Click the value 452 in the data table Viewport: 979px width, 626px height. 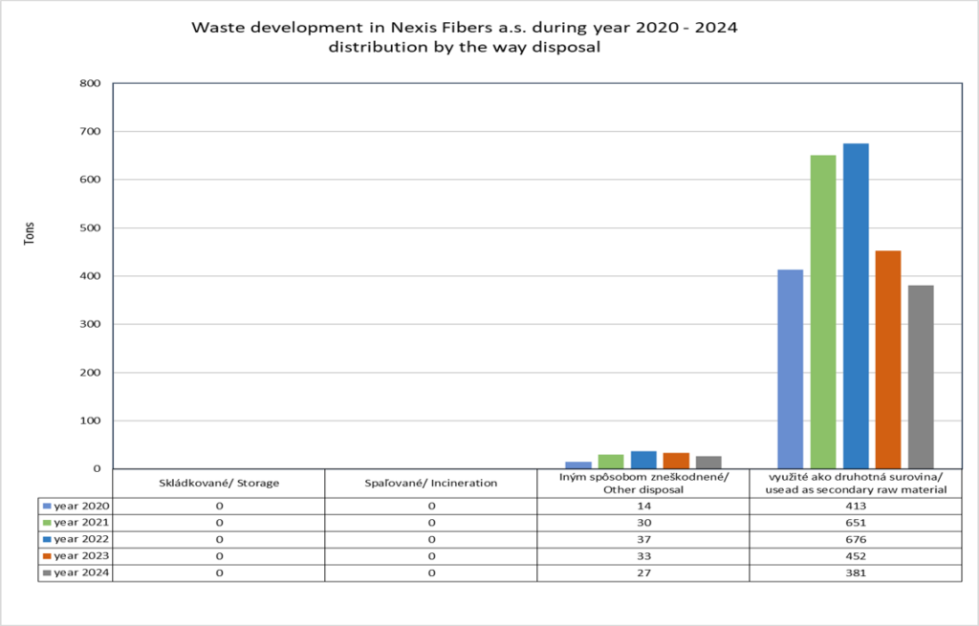pyautogui.click(x=856, y=556)
